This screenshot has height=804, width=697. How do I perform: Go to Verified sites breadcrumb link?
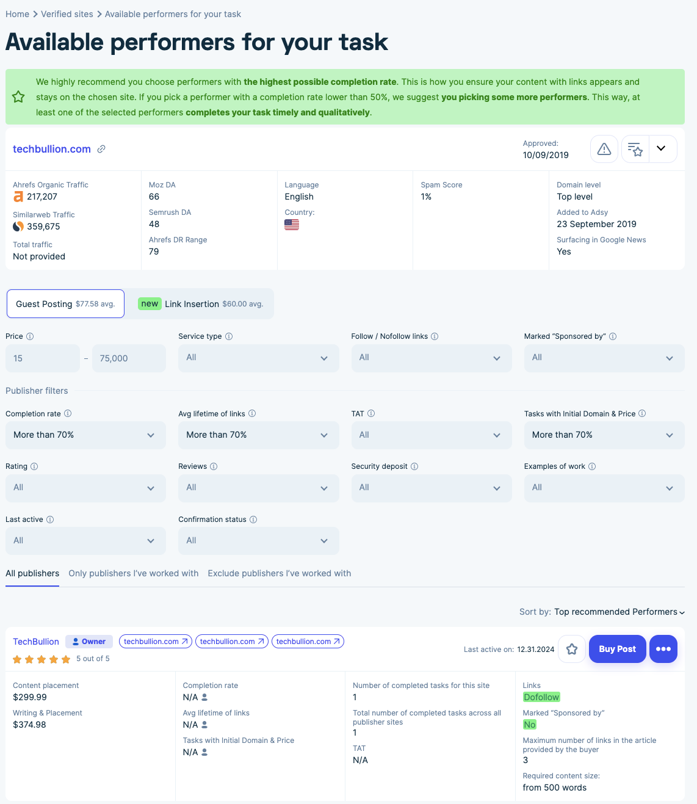[x=67, y=14]
